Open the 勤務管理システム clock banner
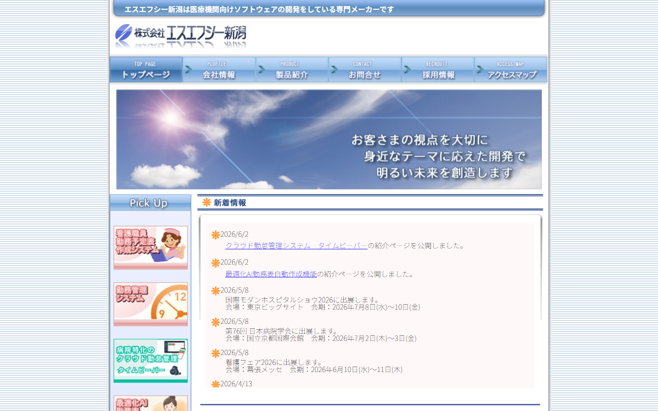The image size is (658, 411). pos(151,304)
